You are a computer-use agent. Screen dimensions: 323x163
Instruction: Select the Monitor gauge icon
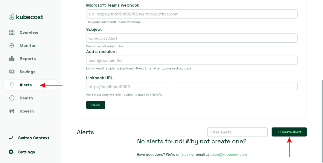(12, 46)
